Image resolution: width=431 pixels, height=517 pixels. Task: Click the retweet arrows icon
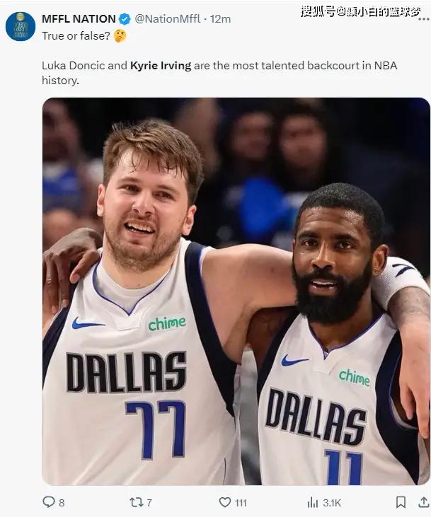click(x=136, y=502)
